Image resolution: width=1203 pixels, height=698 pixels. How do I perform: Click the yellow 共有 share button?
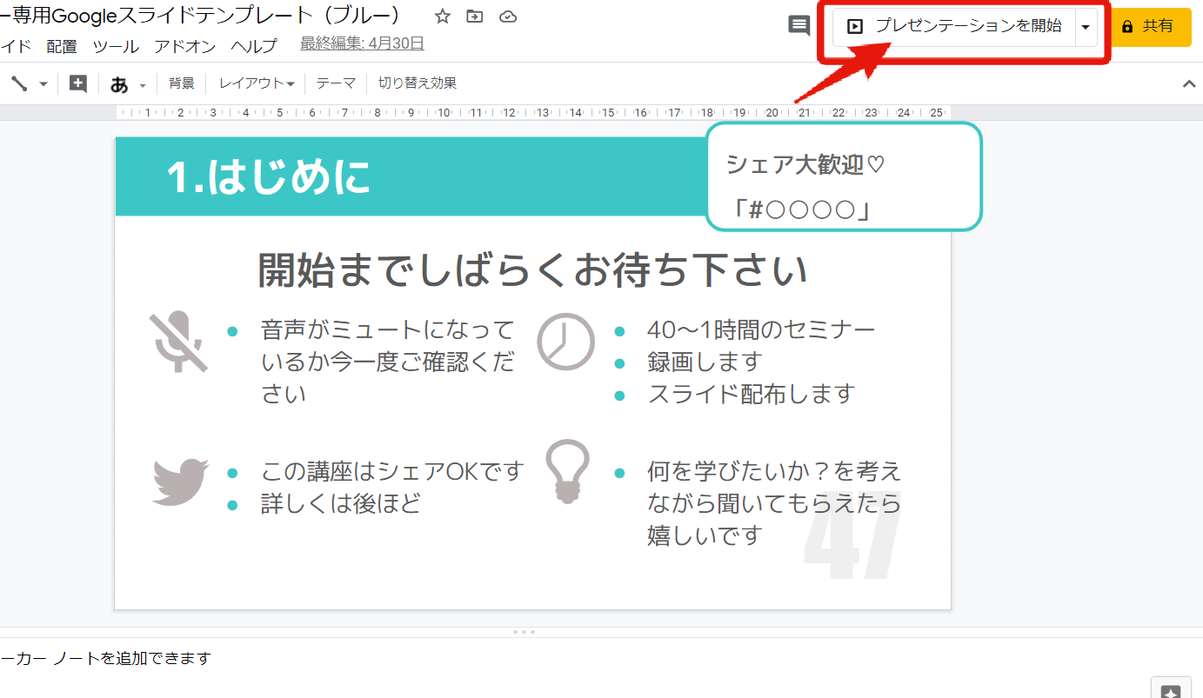coord(1151,27)
